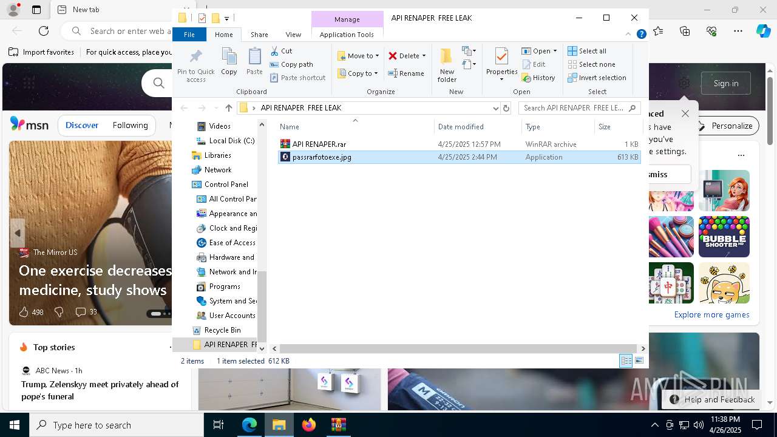The width and height of the screenshot is (777, 437).
Task: Cut the selected file
Action: pos(281,51)
